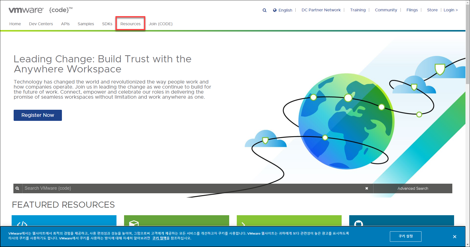
Task: Focus the Search VMware {code} field
Action: tap(193, 188)
